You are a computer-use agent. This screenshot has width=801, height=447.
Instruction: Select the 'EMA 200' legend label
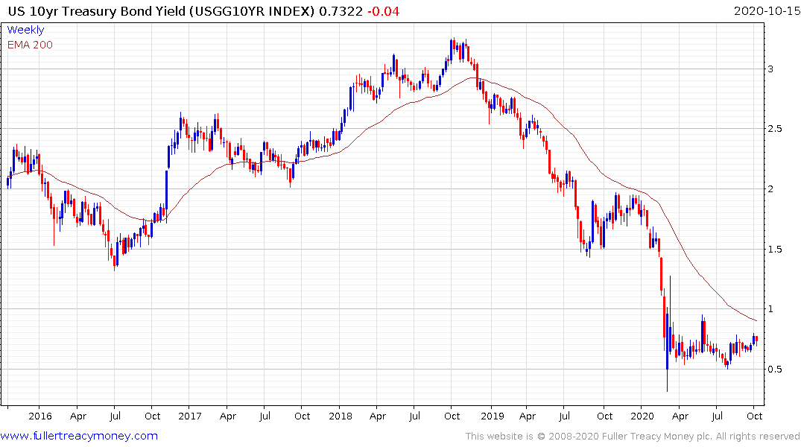tap(30, 45)
